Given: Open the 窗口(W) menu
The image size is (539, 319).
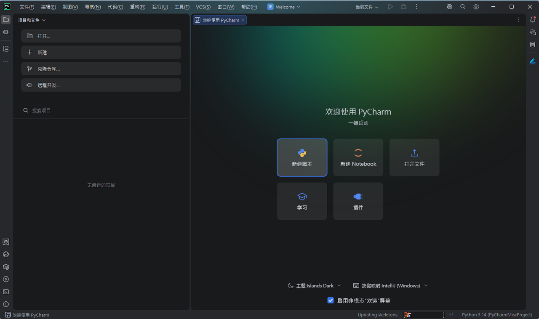Looking at the screenshot, I should click(x=226, y=7).
